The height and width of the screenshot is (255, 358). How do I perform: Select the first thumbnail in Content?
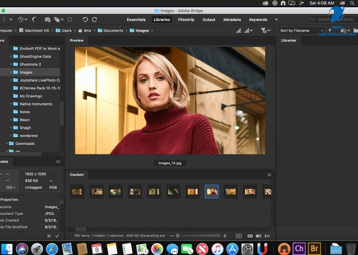coord(77,192)
